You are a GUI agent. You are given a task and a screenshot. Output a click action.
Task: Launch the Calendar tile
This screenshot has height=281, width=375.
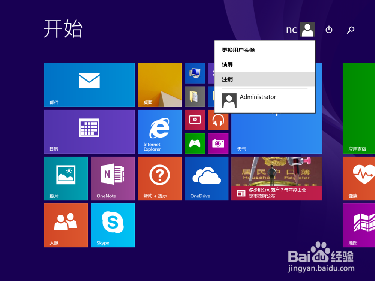click(x=89, y=132)
